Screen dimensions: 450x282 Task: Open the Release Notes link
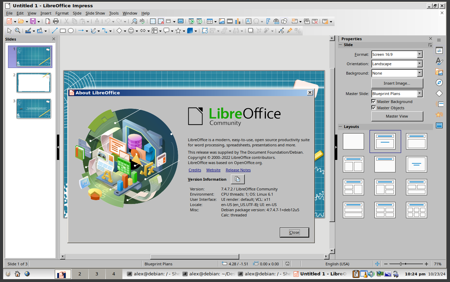[238, 170]
